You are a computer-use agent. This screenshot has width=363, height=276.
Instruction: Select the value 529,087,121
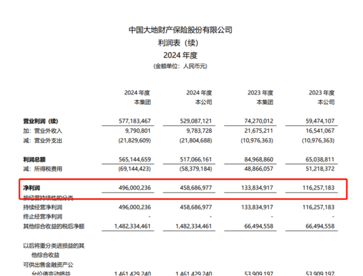196,121
